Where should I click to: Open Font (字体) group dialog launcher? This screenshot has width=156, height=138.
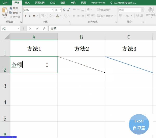(69, 22)
